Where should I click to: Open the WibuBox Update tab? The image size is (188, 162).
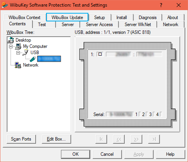click(x=67, y=17)
